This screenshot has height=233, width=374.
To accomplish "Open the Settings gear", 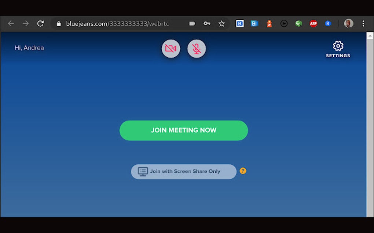I will click(337, 46).
